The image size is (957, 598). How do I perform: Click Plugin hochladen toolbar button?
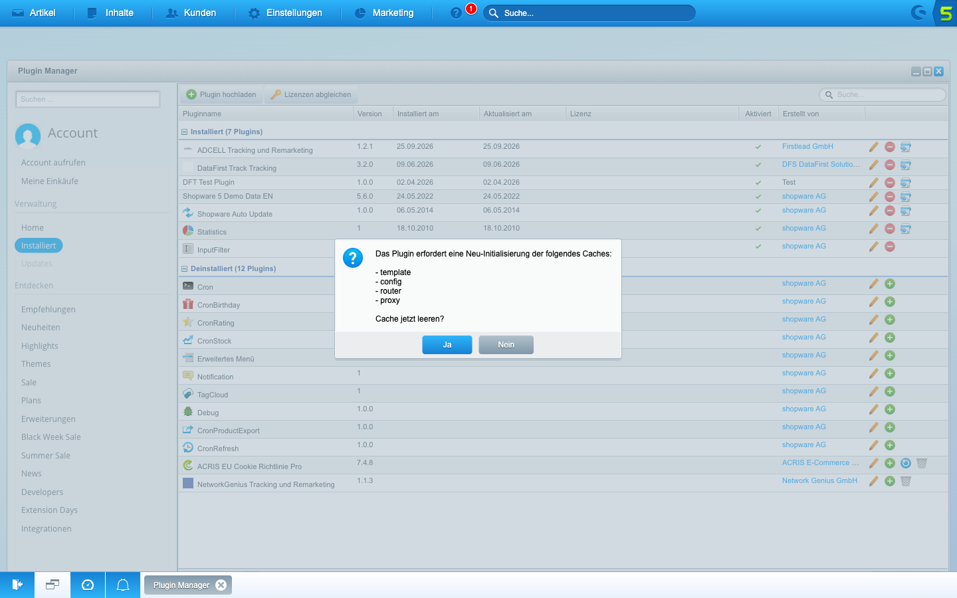coord(221,94)
